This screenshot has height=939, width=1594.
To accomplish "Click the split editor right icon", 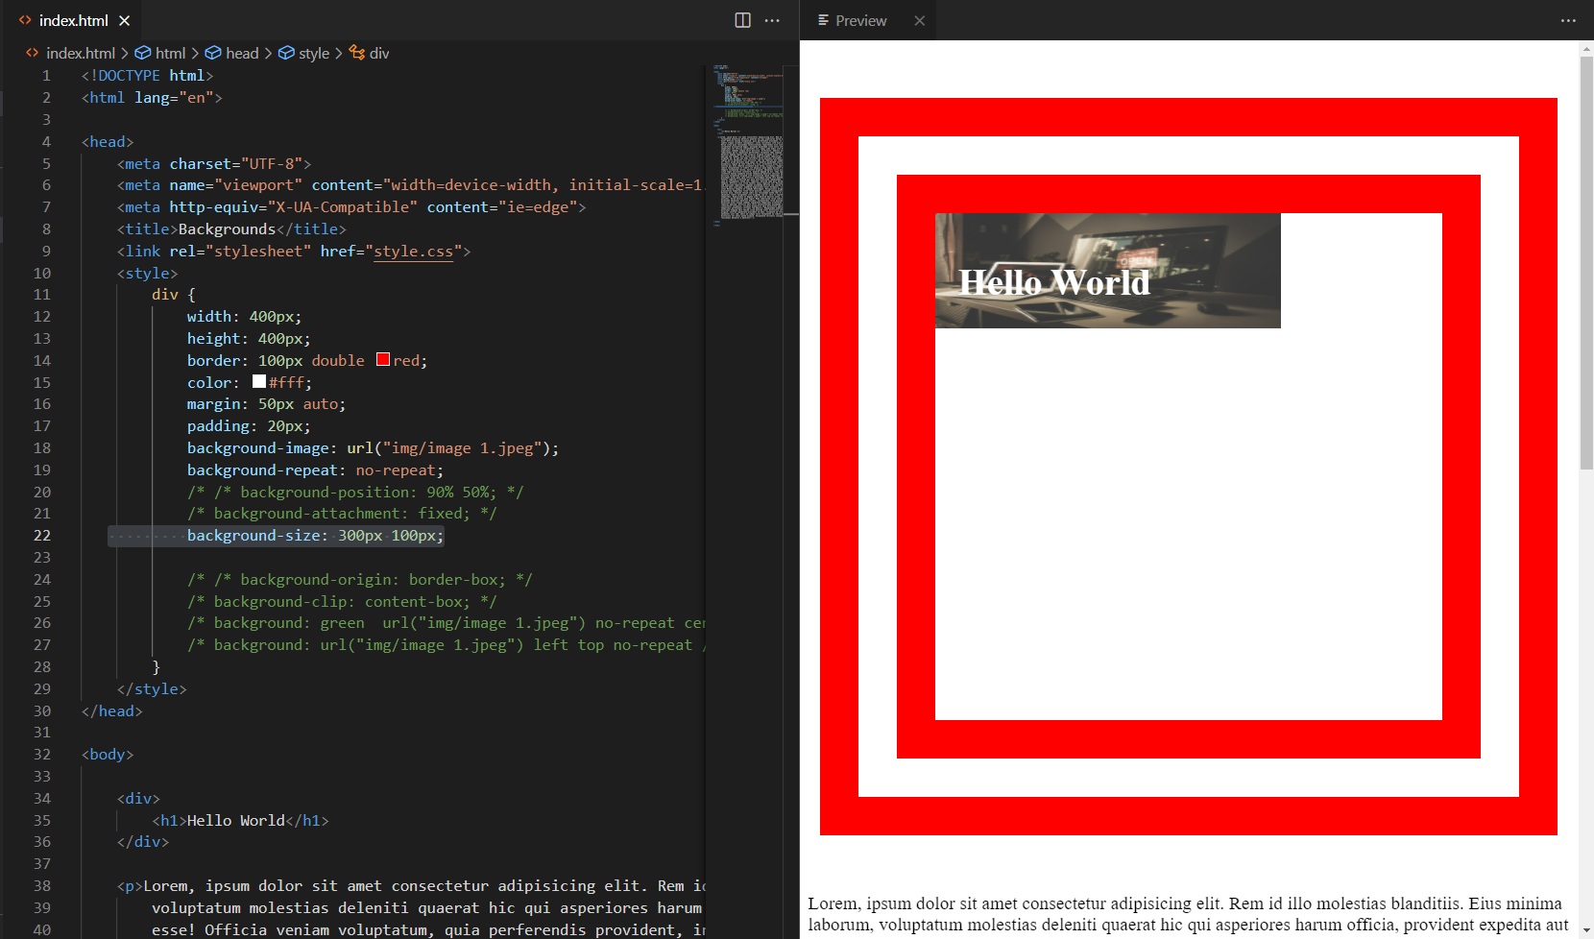I will 742,20.
